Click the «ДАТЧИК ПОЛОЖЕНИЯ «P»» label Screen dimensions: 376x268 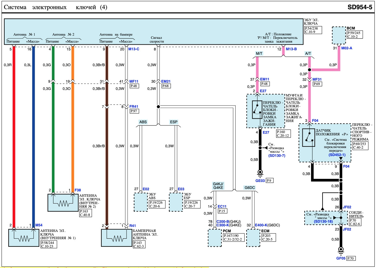[331, 133]
